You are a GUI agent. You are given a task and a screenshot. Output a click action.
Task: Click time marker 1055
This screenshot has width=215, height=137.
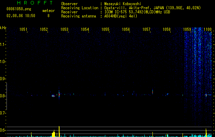105,29
